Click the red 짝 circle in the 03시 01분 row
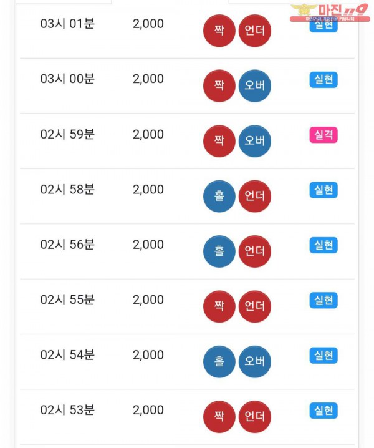 pos(219,31)
